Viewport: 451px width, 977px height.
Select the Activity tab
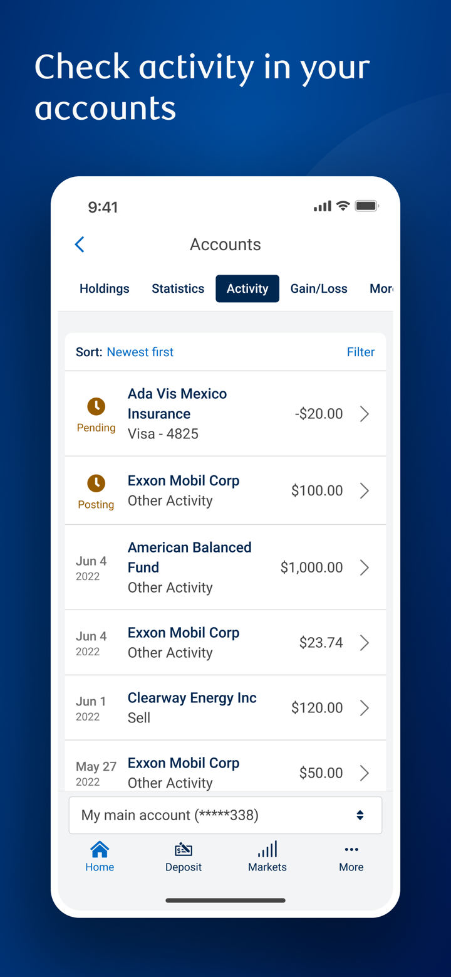point(247,288)
